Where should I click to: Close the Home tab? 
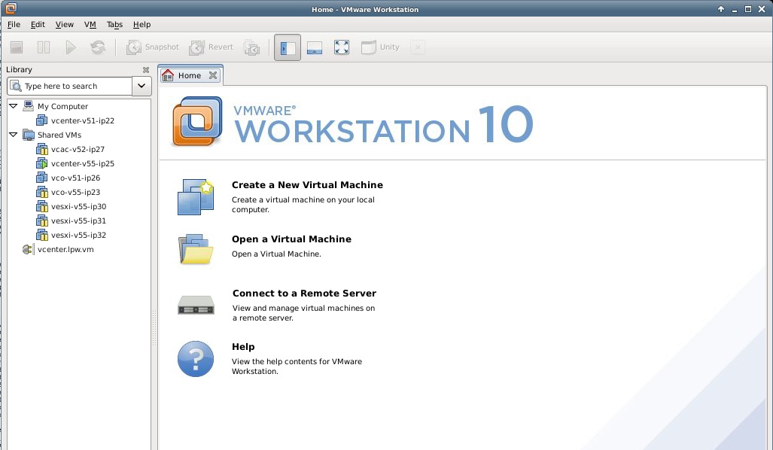[x=213, y=75]
